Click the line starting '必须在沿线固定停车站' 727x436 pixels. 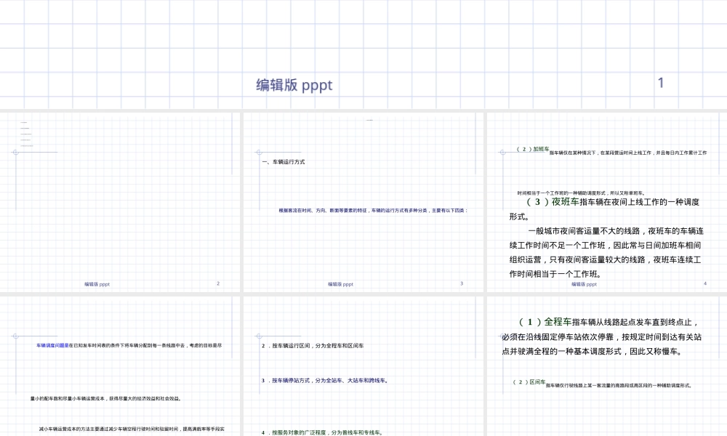point(602,337)
